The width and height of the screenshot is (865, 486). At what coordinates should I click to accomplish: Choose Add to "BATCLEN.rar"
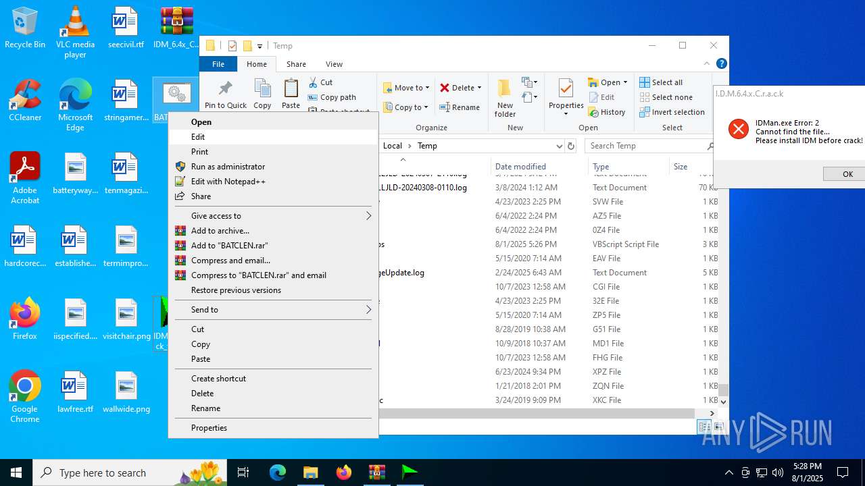(273, 246)
